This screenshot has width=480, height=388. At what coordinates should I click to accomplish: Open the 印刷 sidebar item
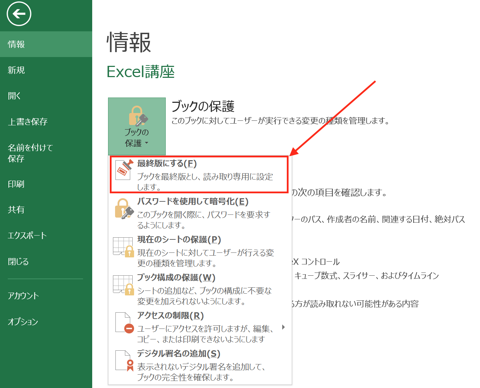click(46, 184)
